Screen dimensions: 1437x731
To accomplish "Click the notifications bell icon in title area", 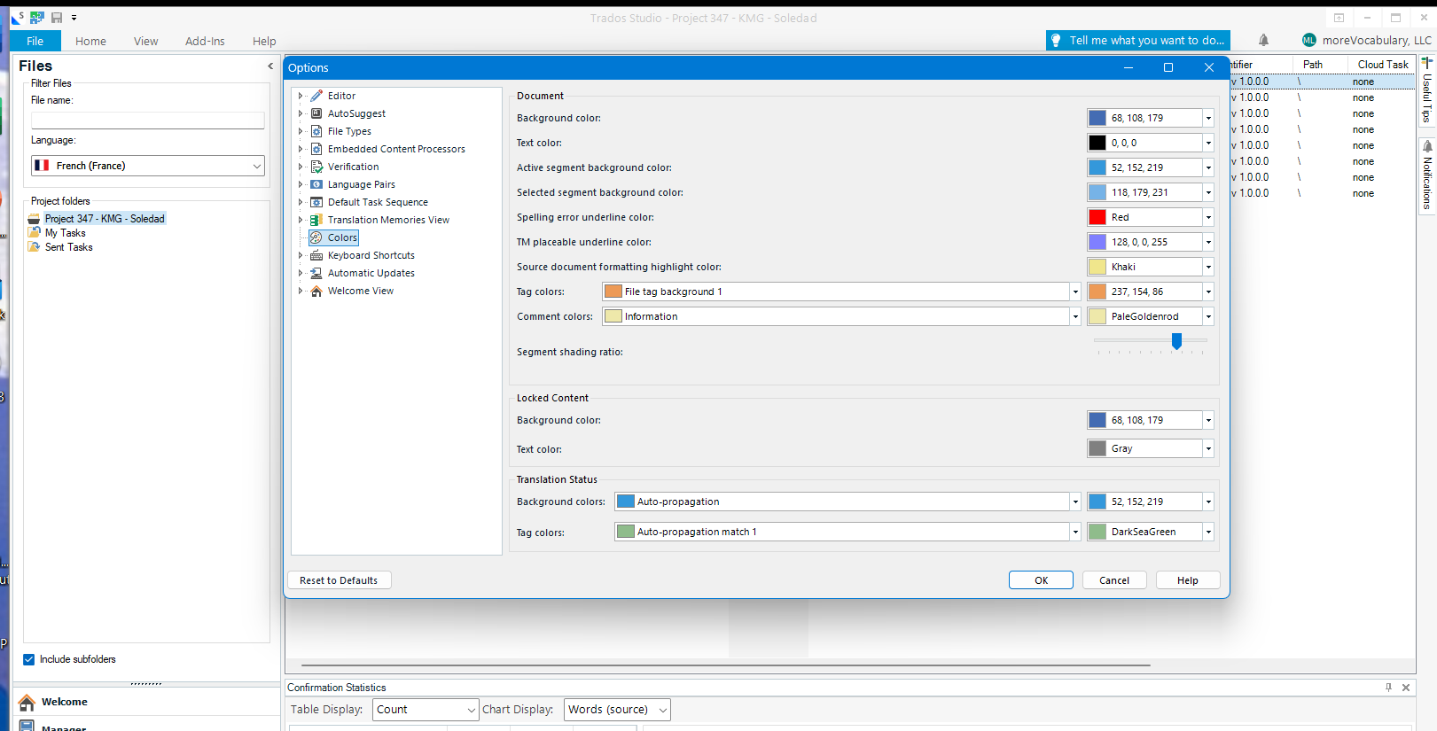I will click(1263, 40).
